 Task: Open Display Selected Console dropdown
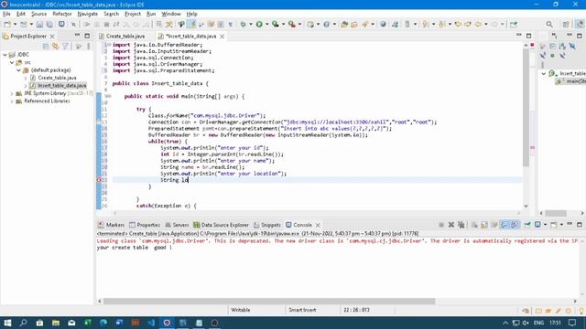point(546,225)
